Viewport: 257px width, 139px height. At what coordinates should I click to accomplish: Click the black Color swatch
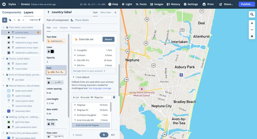coord(52,52)
